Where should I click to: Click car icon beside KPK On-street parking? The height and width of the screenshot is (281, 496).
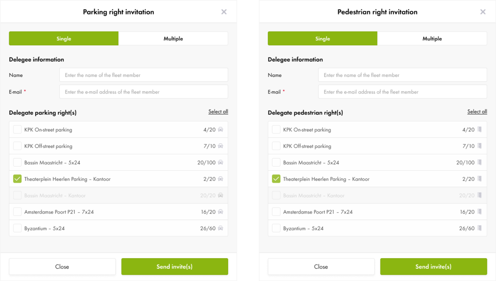click(x=221, y=129)
